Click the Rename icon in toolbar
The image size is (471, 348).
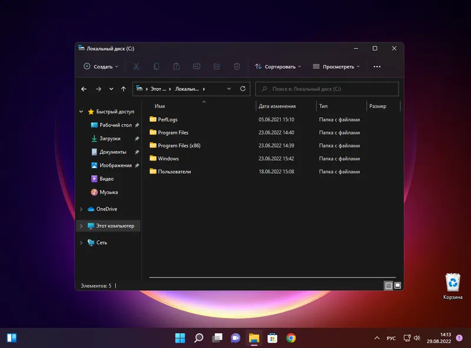point(197,67)
